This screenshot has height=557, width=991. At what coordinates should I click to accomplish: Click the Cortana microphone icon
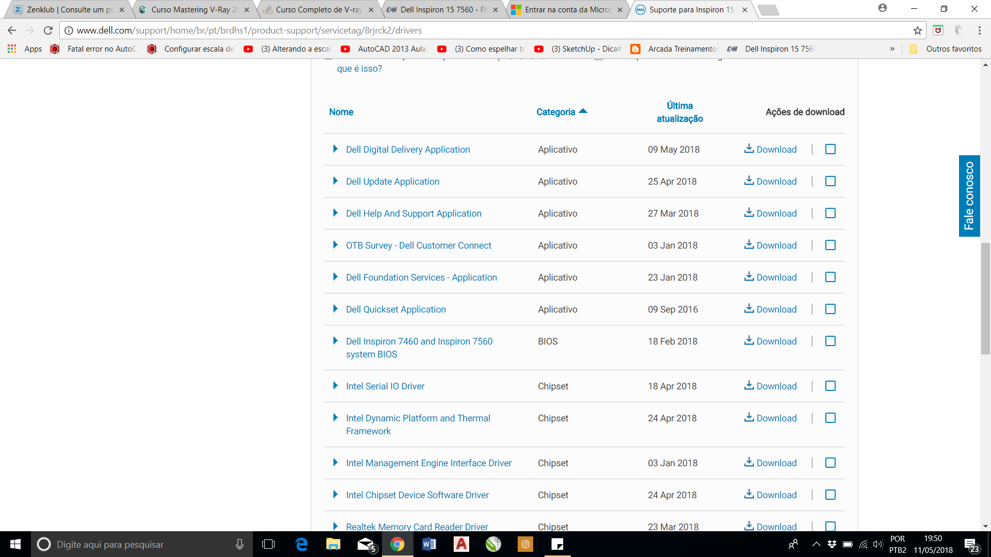239,544
